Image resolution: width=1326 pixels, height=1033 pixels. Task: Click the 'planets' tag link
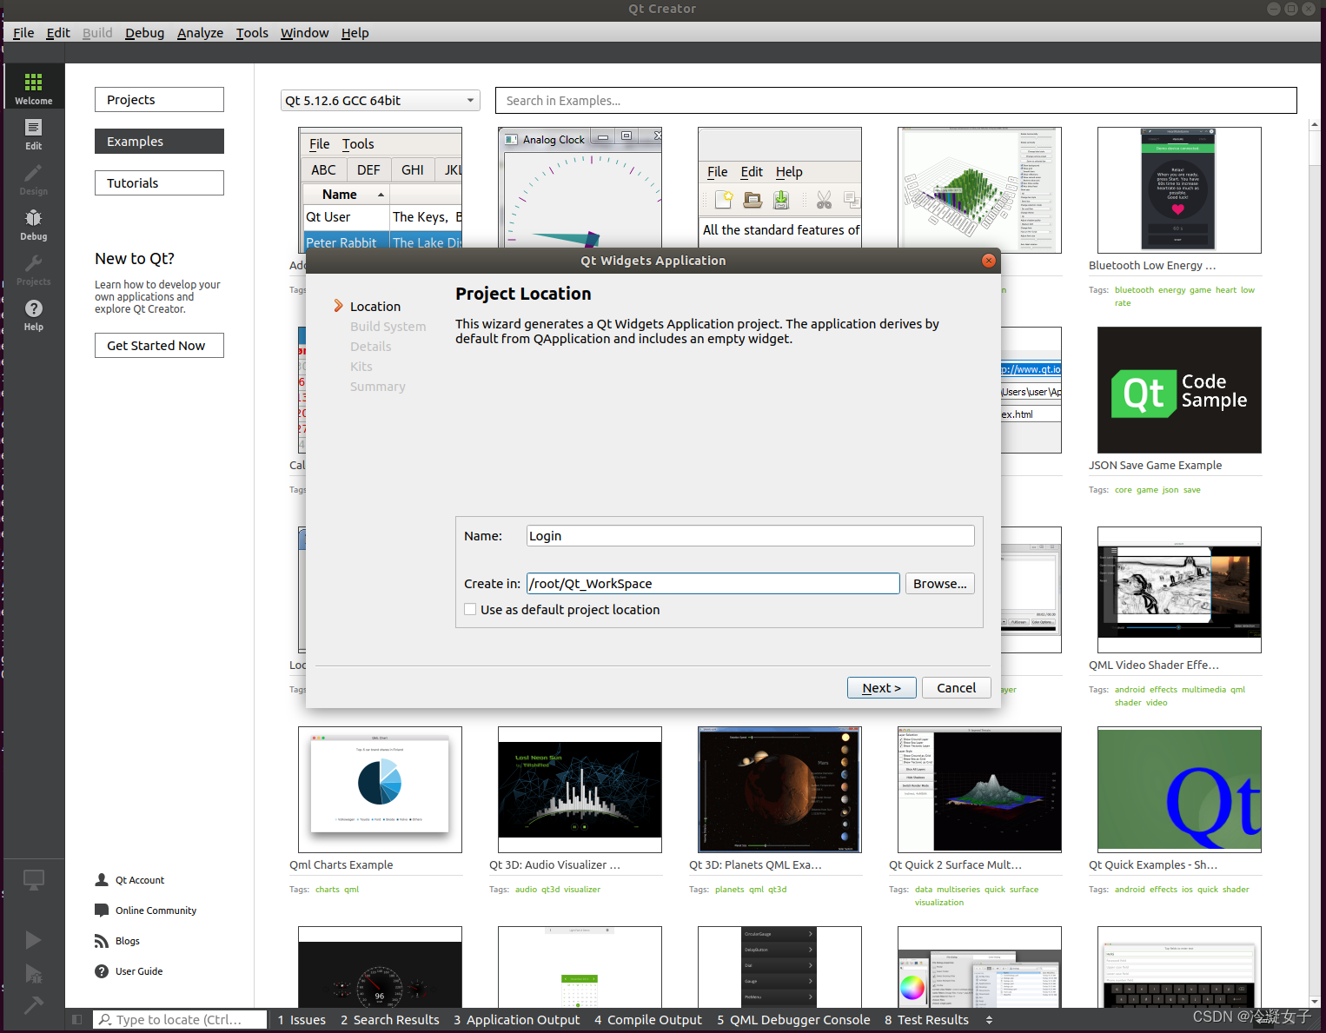pyautogui.click(x=729, y=890)
